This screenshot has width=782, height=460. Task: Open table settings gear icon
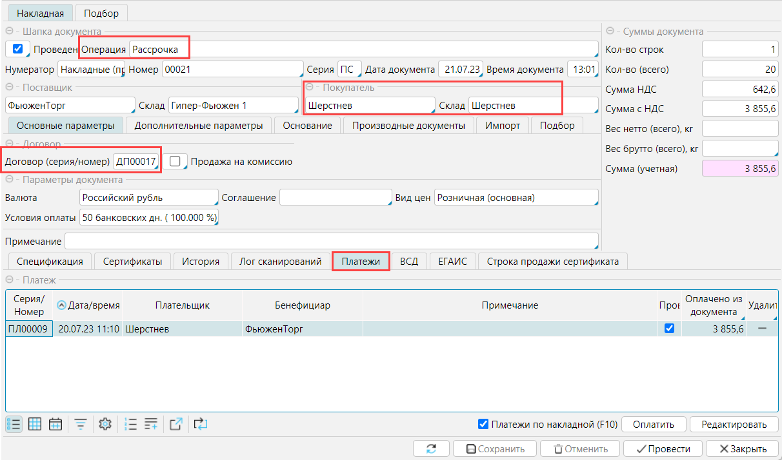(105, 424)
